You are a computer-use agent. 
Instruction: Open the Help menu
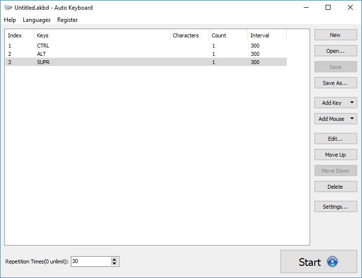10,20
